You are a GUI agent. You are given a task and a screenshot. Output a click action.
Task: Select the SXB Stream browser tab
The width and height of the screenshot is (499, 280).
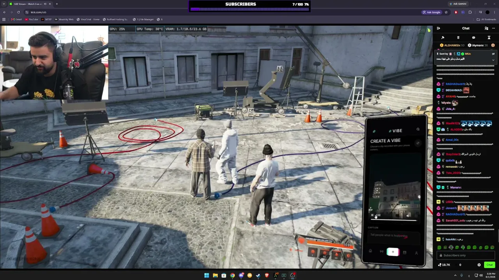[x=30, y=4]
